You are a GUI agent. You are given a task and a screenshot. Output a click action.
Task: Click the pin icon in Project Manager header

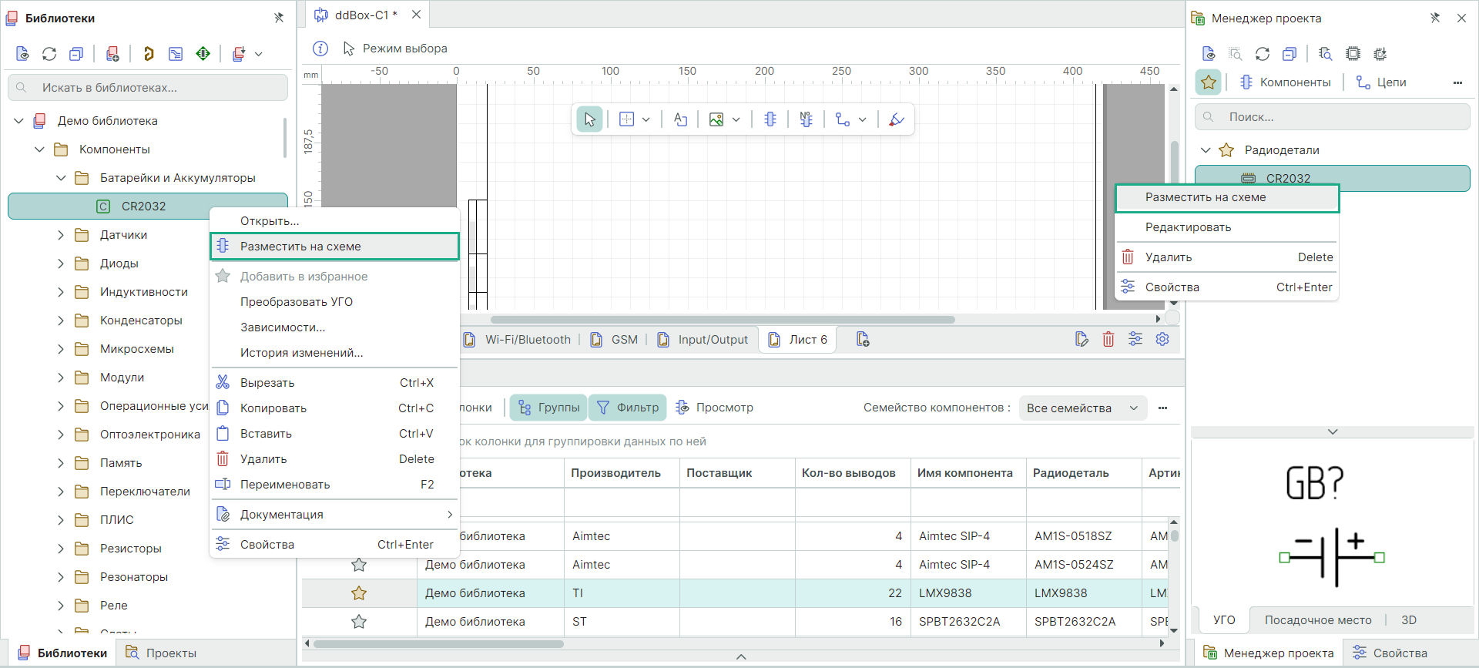(1434, 18)
